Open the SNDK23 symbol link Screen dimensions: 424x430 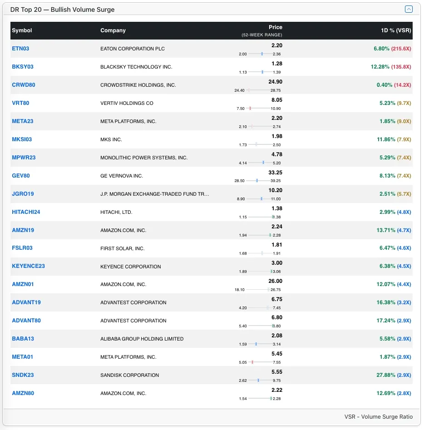pos(23,375)
